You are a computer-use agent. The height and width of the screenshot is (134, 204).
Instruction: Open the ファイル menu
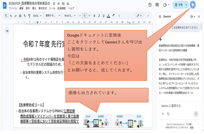point(13,8)
